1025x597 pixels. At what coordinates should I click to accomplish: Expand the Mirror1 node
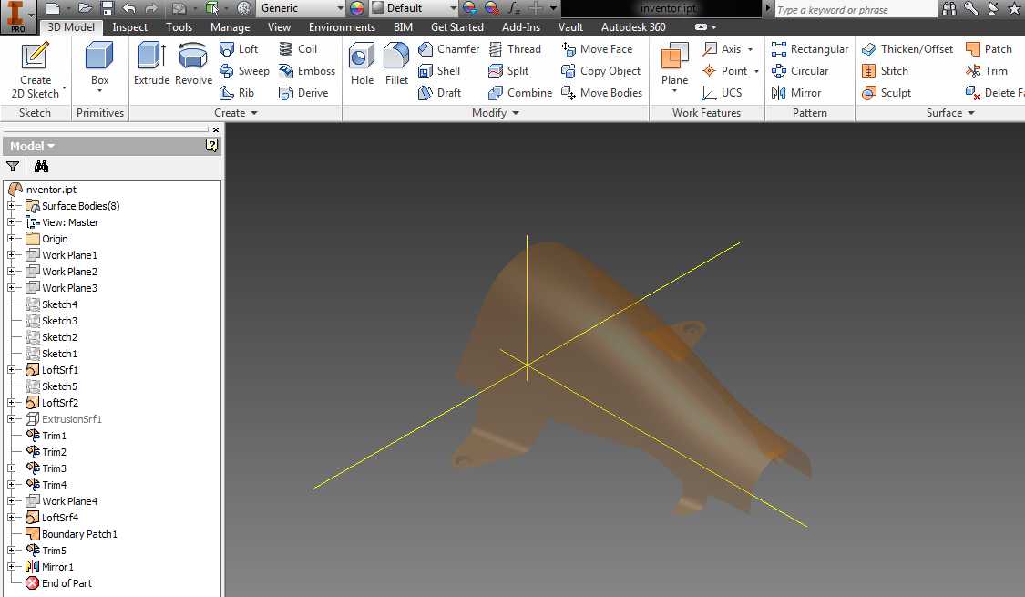coord(11,566)
